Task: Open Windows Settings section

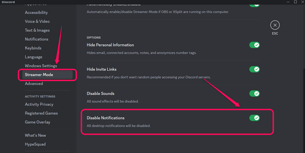Action: coord(41,66)
